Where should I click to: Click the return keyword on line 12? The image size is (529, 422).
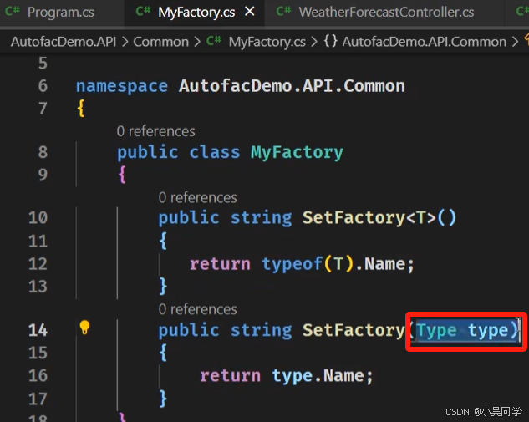[220, 264]
